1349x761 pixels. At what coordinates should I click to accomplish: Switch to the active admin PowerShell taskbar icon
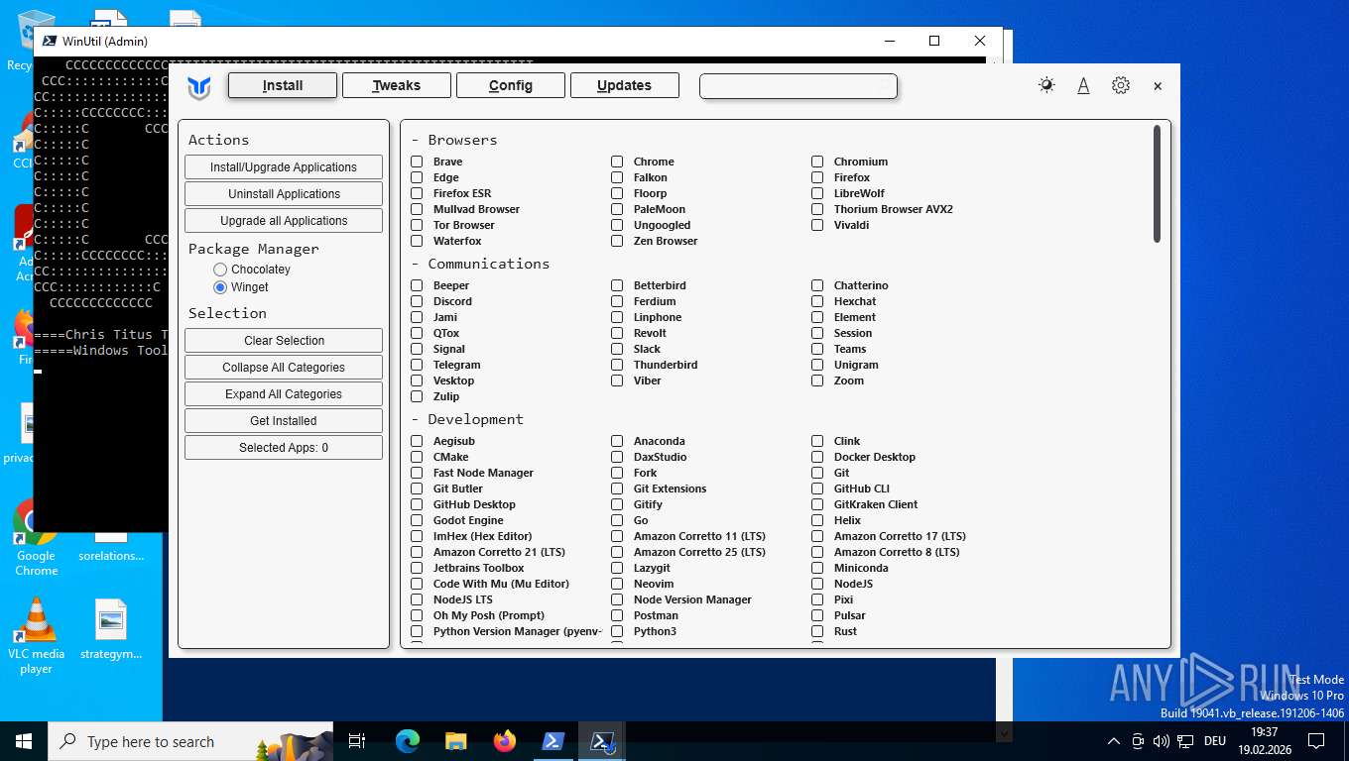(601, 741)
